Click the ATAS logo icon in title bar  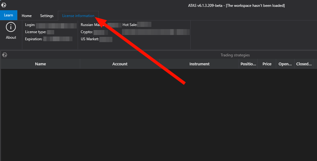tap(4, 5)
